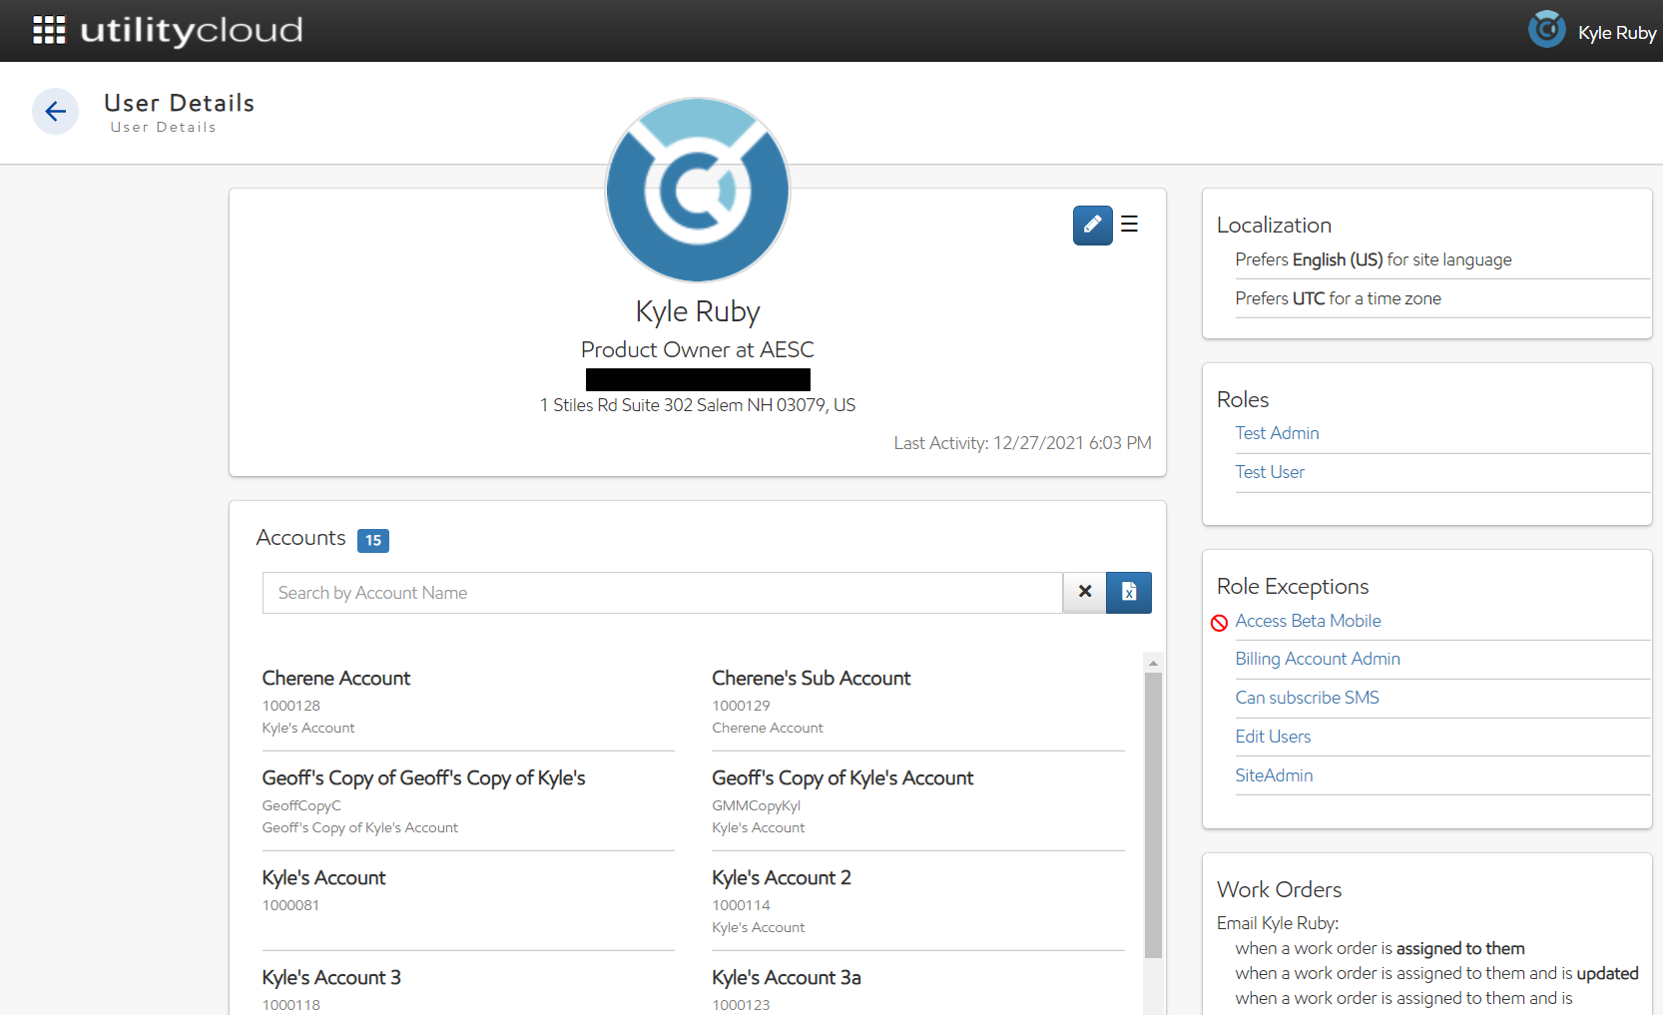Screen dimensions: 1663x1015
Task: Type in Search by Account Name field
Action: click(x=662, y=593)
